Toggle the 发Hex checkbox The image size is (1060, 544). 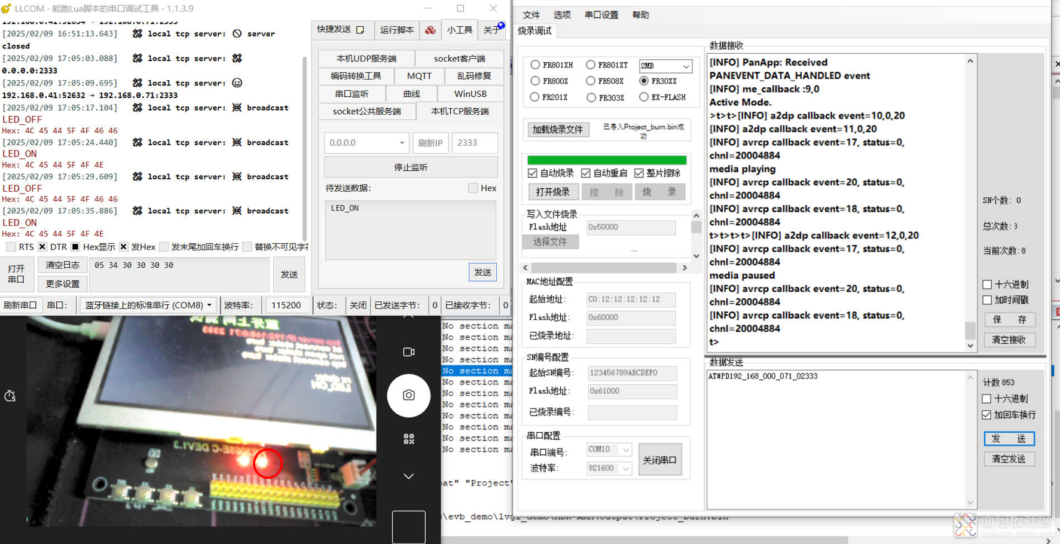(124, 247)
